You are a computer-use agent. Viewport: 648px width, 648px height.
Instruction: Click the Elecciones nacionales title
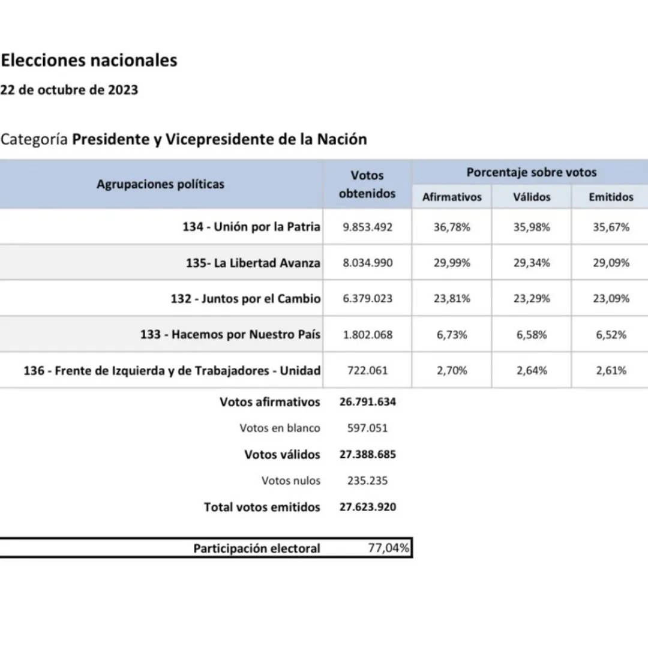coord(89,61)
